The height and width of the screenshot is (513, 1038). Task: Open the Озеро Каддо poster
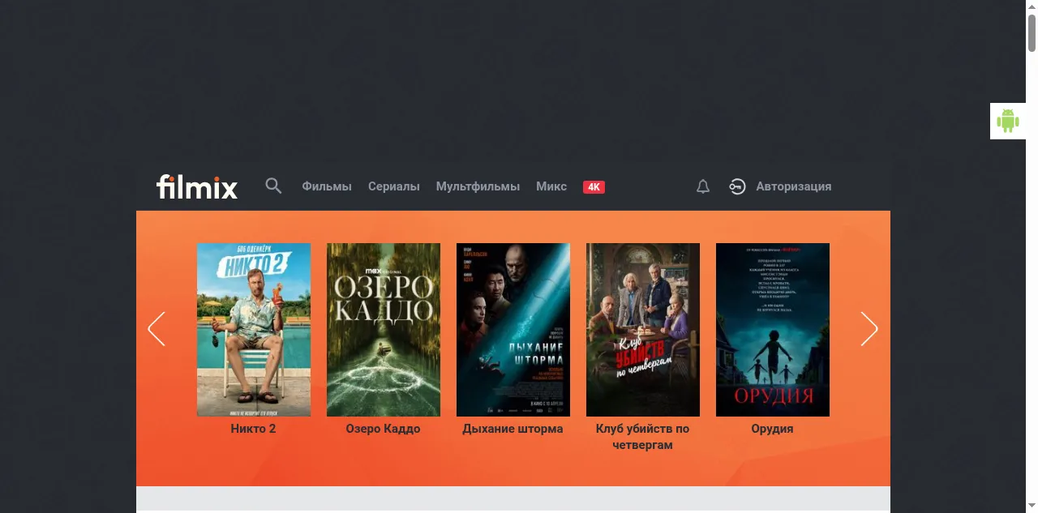pyautogui.click(x=384, y=330)
